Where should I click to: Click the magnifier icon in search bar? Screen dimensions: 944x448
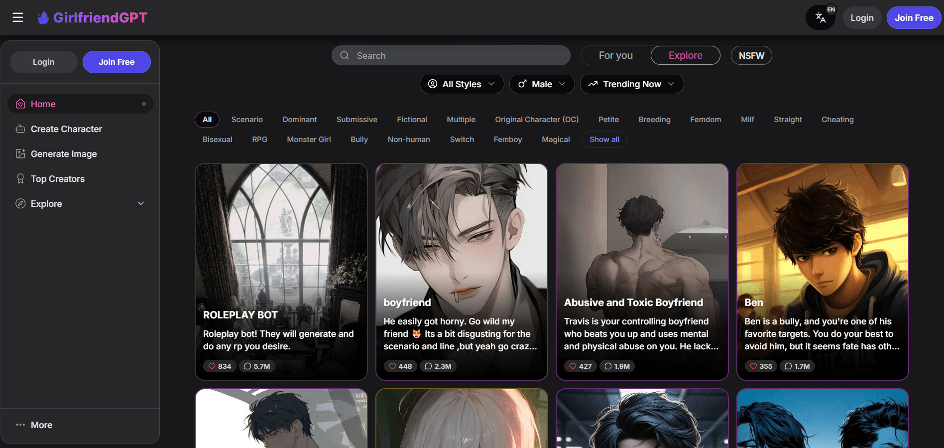tap(345, 55)
